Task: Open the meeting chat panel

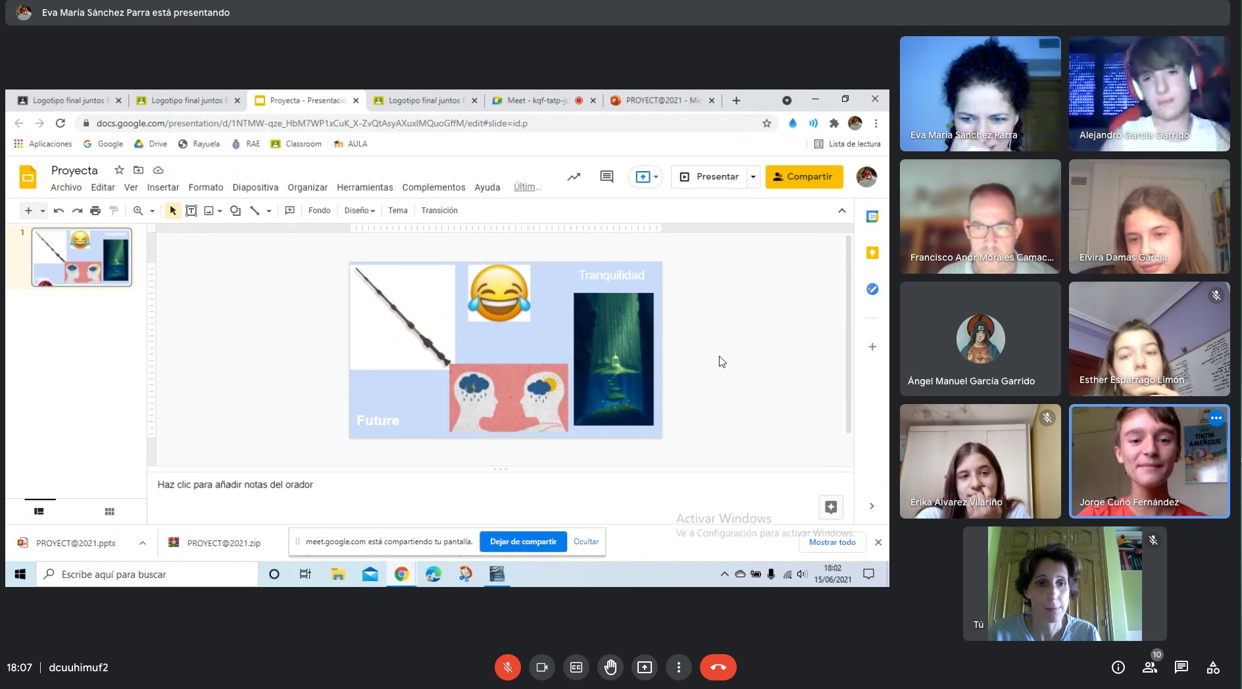Action: (1181, 667)
